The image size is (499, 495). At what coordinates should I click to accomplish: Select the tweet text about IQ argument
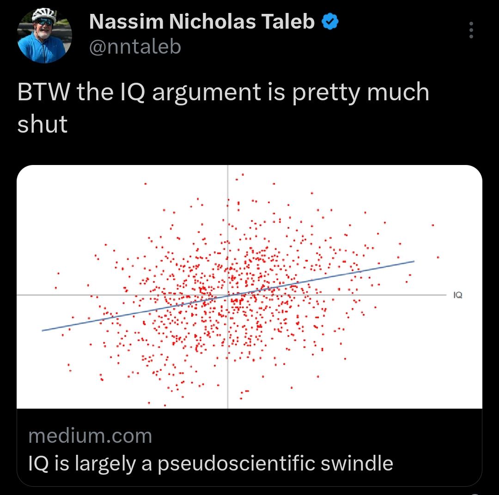(223, 107)
